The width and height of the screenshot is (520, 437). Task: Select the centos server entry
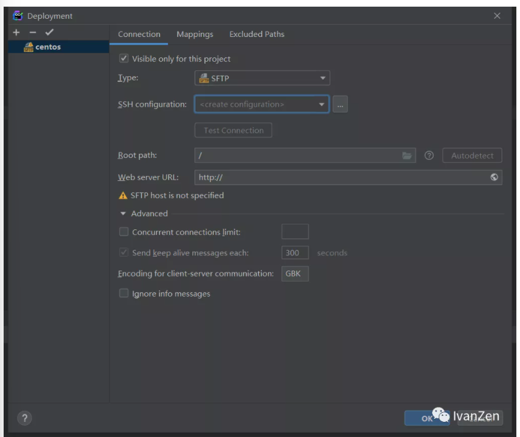coord(59,47)
